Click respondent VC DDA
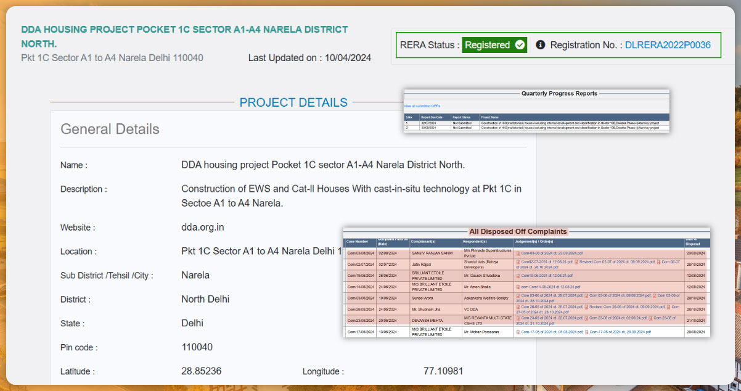This screenshot has width=741, height=391. click(x=471, y=309)
